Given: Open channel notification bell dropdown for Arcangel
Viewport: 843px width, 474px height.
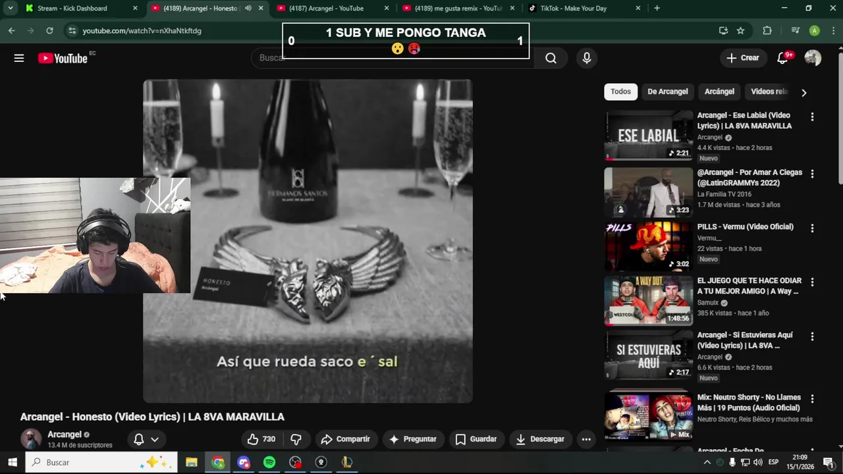Looking at the screenshot, I should (146, 439).
